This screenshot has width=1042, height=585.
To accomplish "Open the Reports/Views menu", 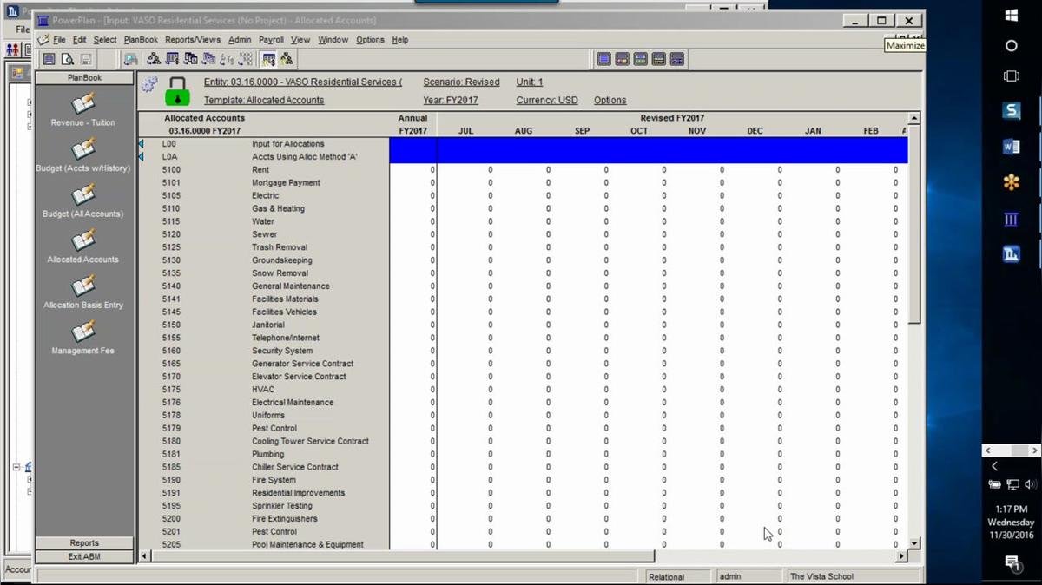I will coord(193,40).
